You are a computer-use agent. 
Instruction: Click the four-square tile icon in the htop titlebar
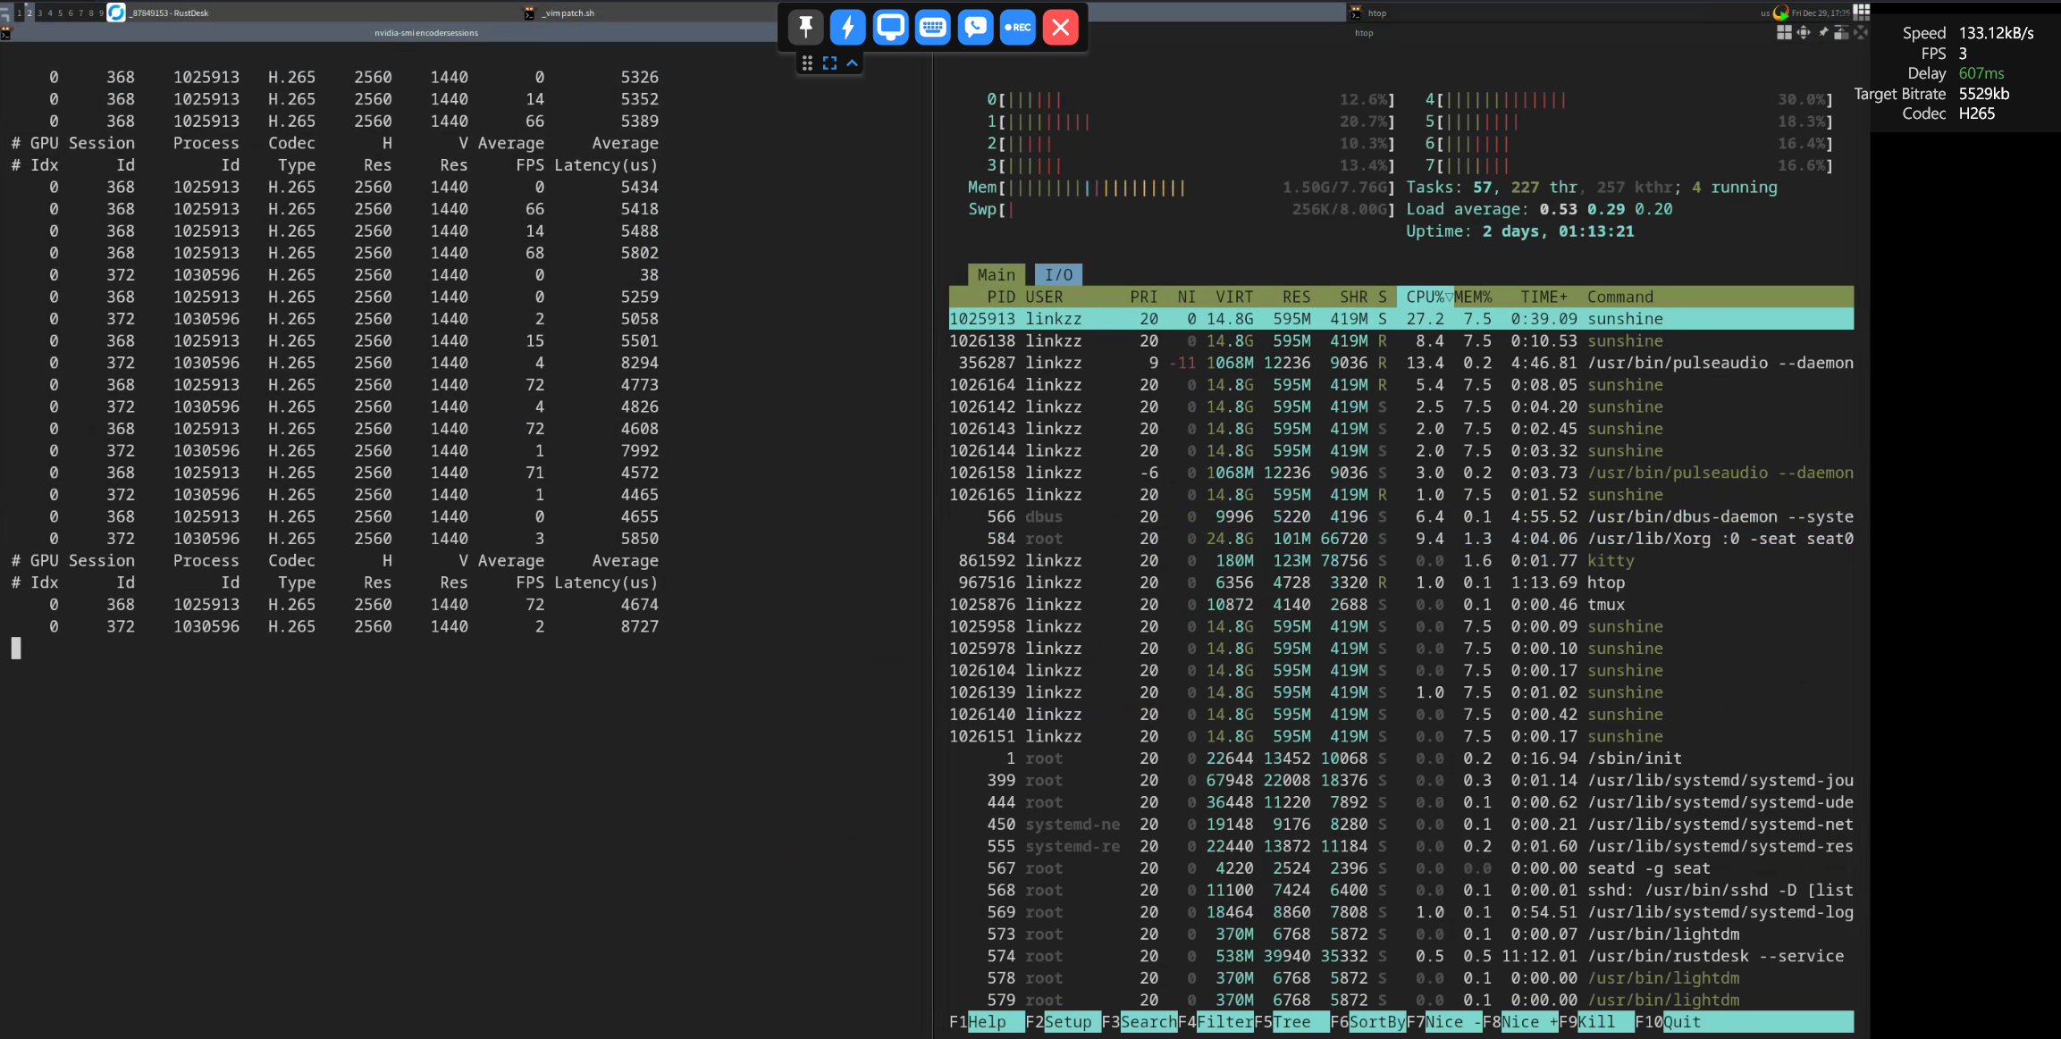tap(1784, 32)
